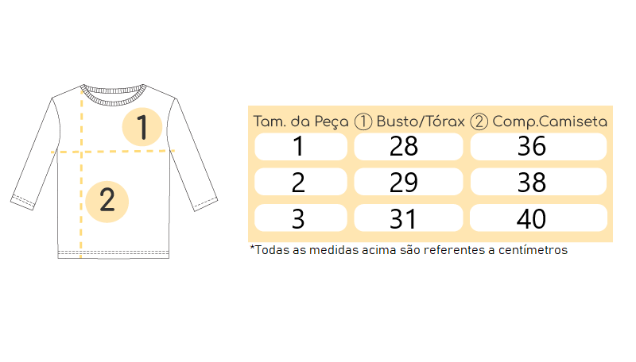Click the shirt collar in the illustration
The image size is (636, 362).
click(x=113, y=95)
